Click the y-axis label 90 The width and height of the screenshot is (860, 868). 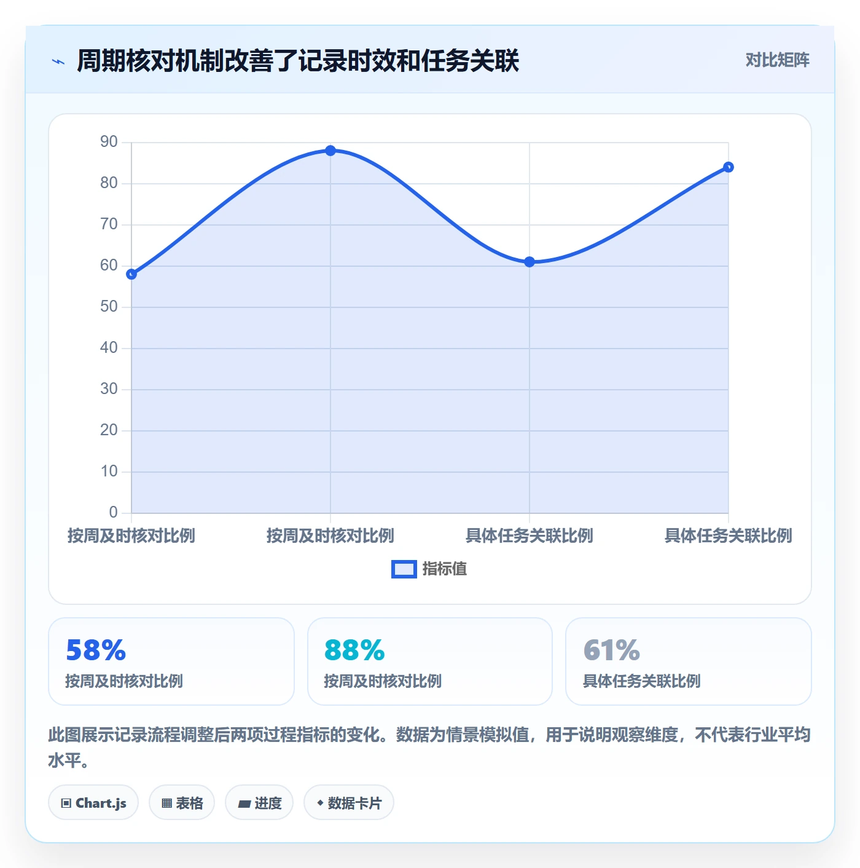[109, 142]
